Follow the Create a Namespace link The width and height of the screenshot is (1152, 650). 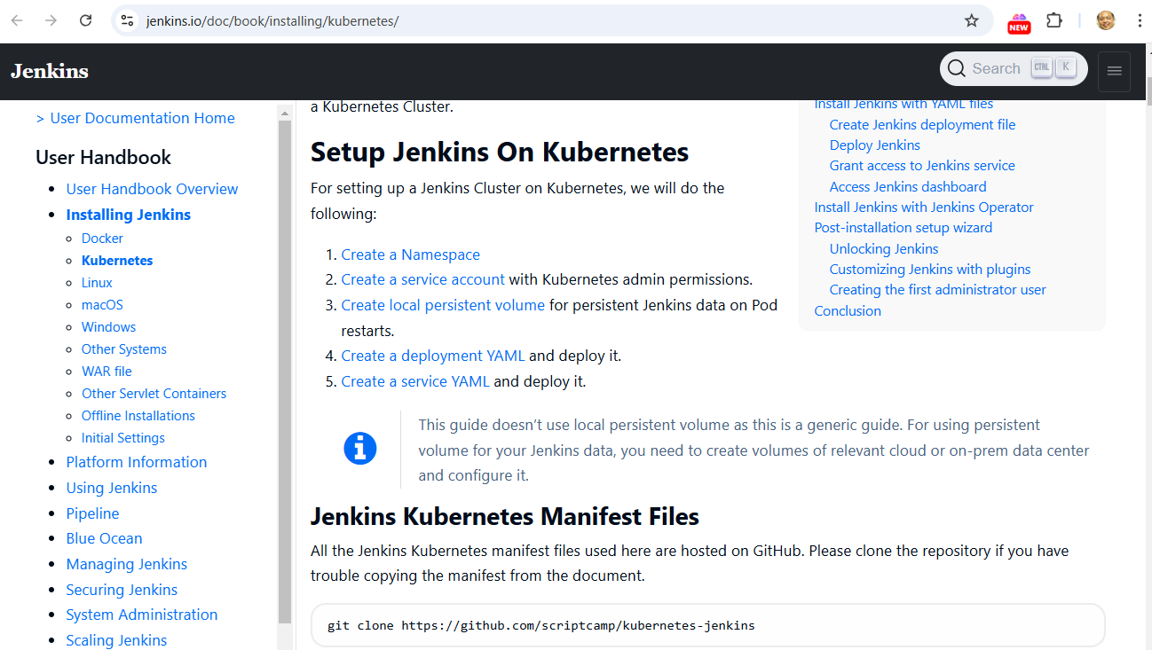[x=410, y=255]
